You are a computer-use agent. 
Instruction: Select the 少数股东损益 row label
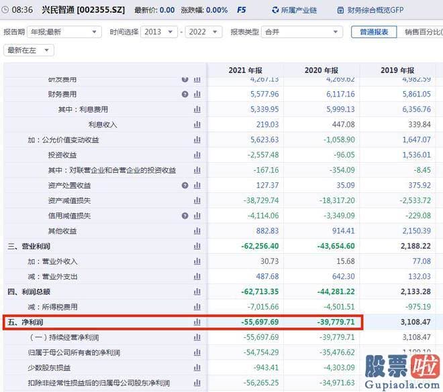click(x=49, y=368)
